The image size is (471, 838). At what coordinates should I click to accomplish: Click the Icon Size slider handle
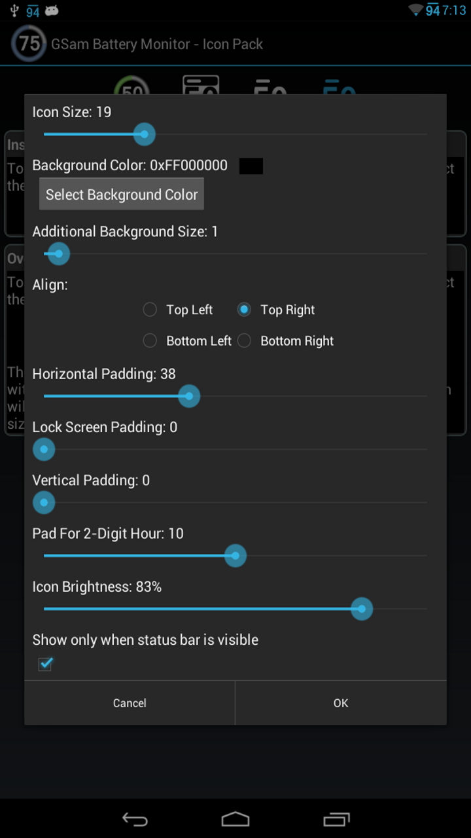coord(144,135)
